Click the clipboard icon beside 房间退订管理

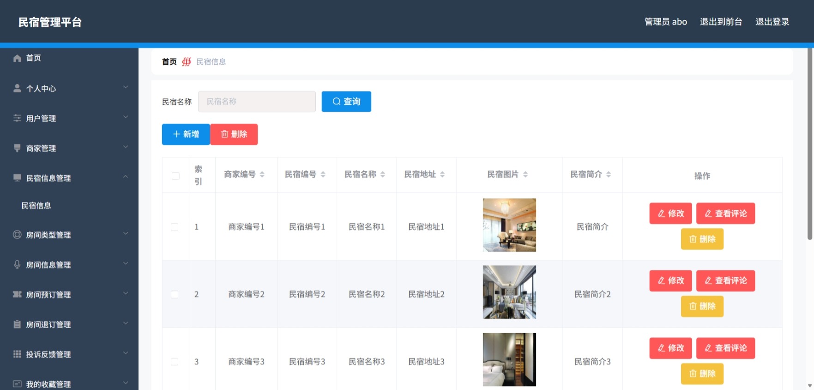[x=17, y=324]
